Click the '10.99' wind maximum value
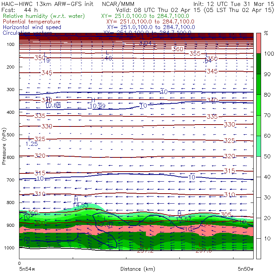 tap(97, 106)
